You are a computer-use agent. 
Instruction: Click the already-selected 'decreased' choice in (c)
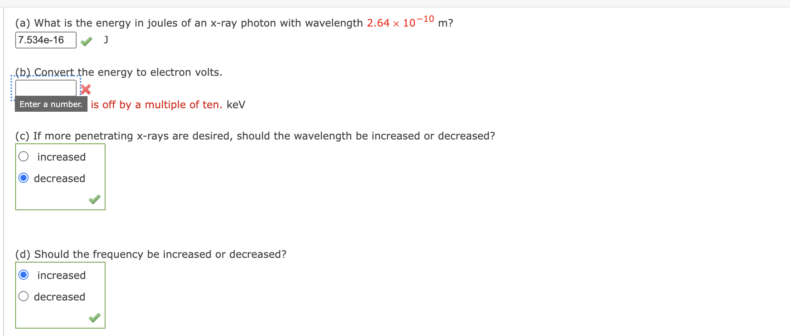[23, 178]
